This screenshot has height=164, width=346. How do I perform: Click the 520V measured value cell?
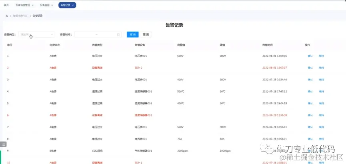point(180,127)
